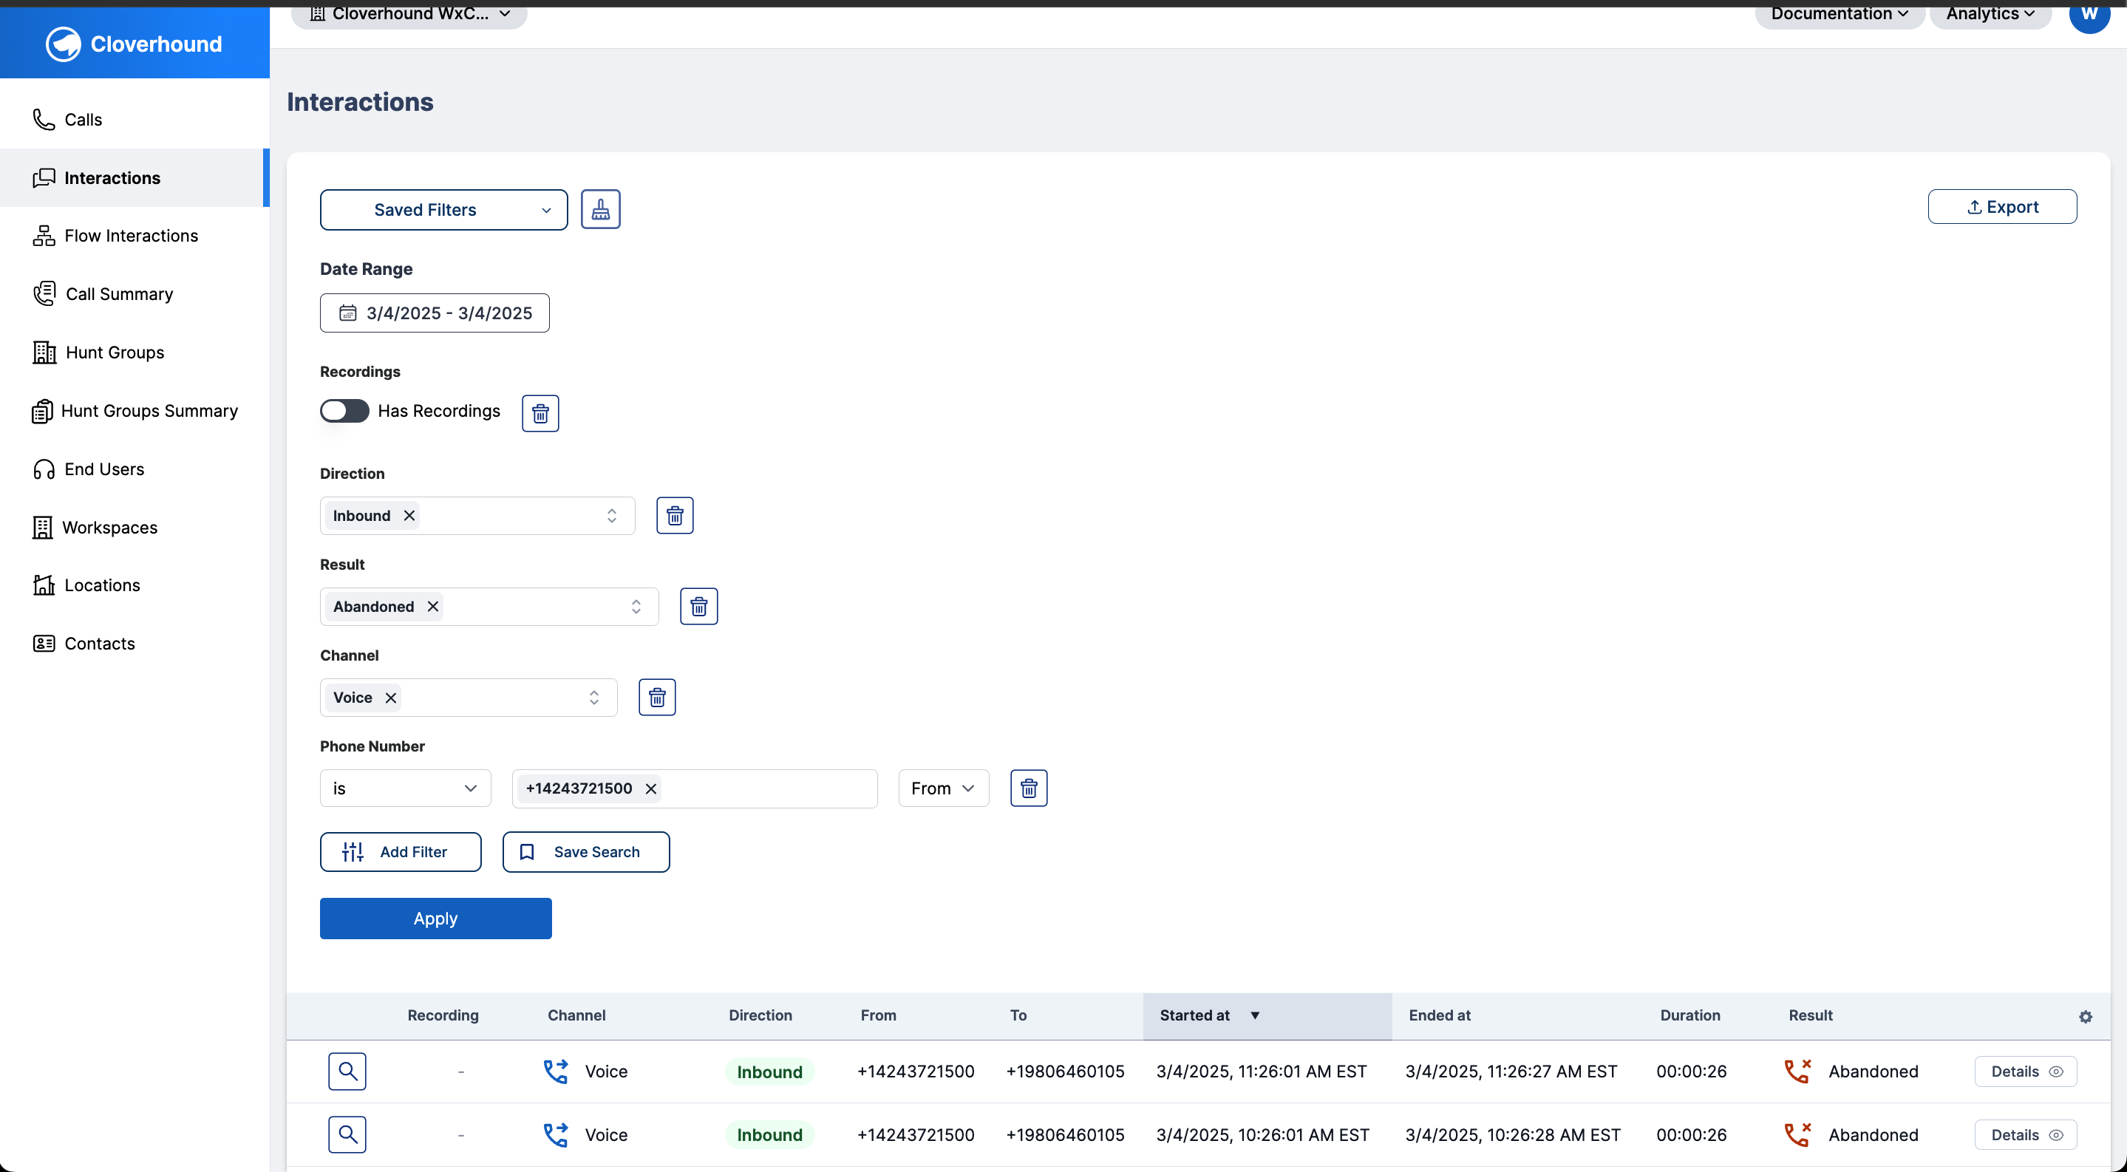Click Inbound badge in 11:26:01 AM row

pyautogui.click(x=769, y=1072)
